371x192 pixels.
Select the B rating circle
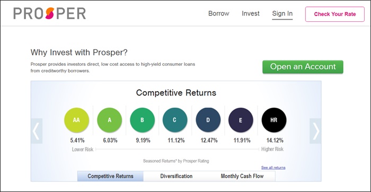[142, 120]
